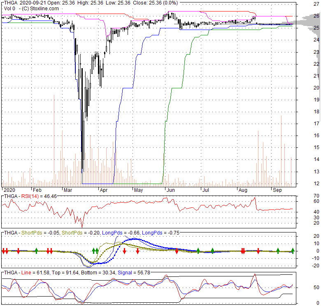Image resolution: width=321 pixels, height=306 pixels.
Task: Select the May label on the time axis
Action: point(138,190)
